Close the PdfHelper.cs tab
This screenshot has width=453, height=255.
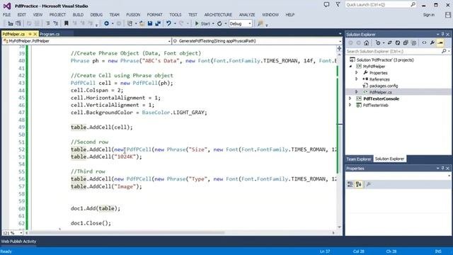click(x=35, y=34)
